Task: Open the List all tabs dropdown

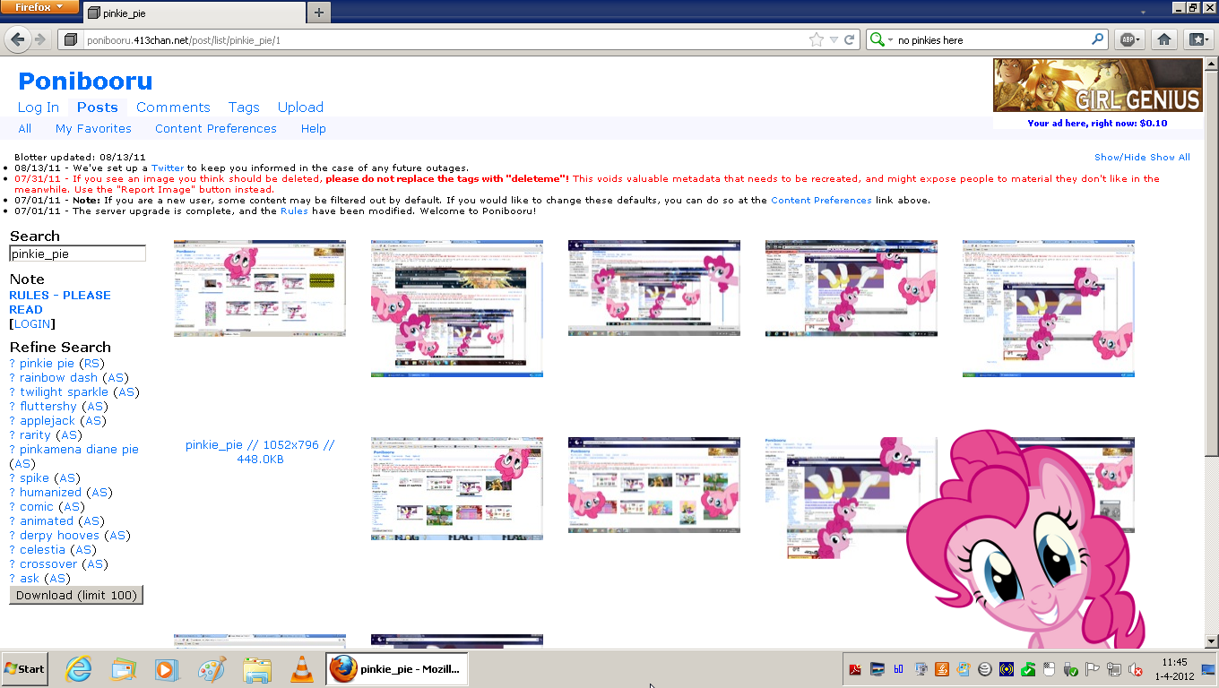Action: [1143, 13]
